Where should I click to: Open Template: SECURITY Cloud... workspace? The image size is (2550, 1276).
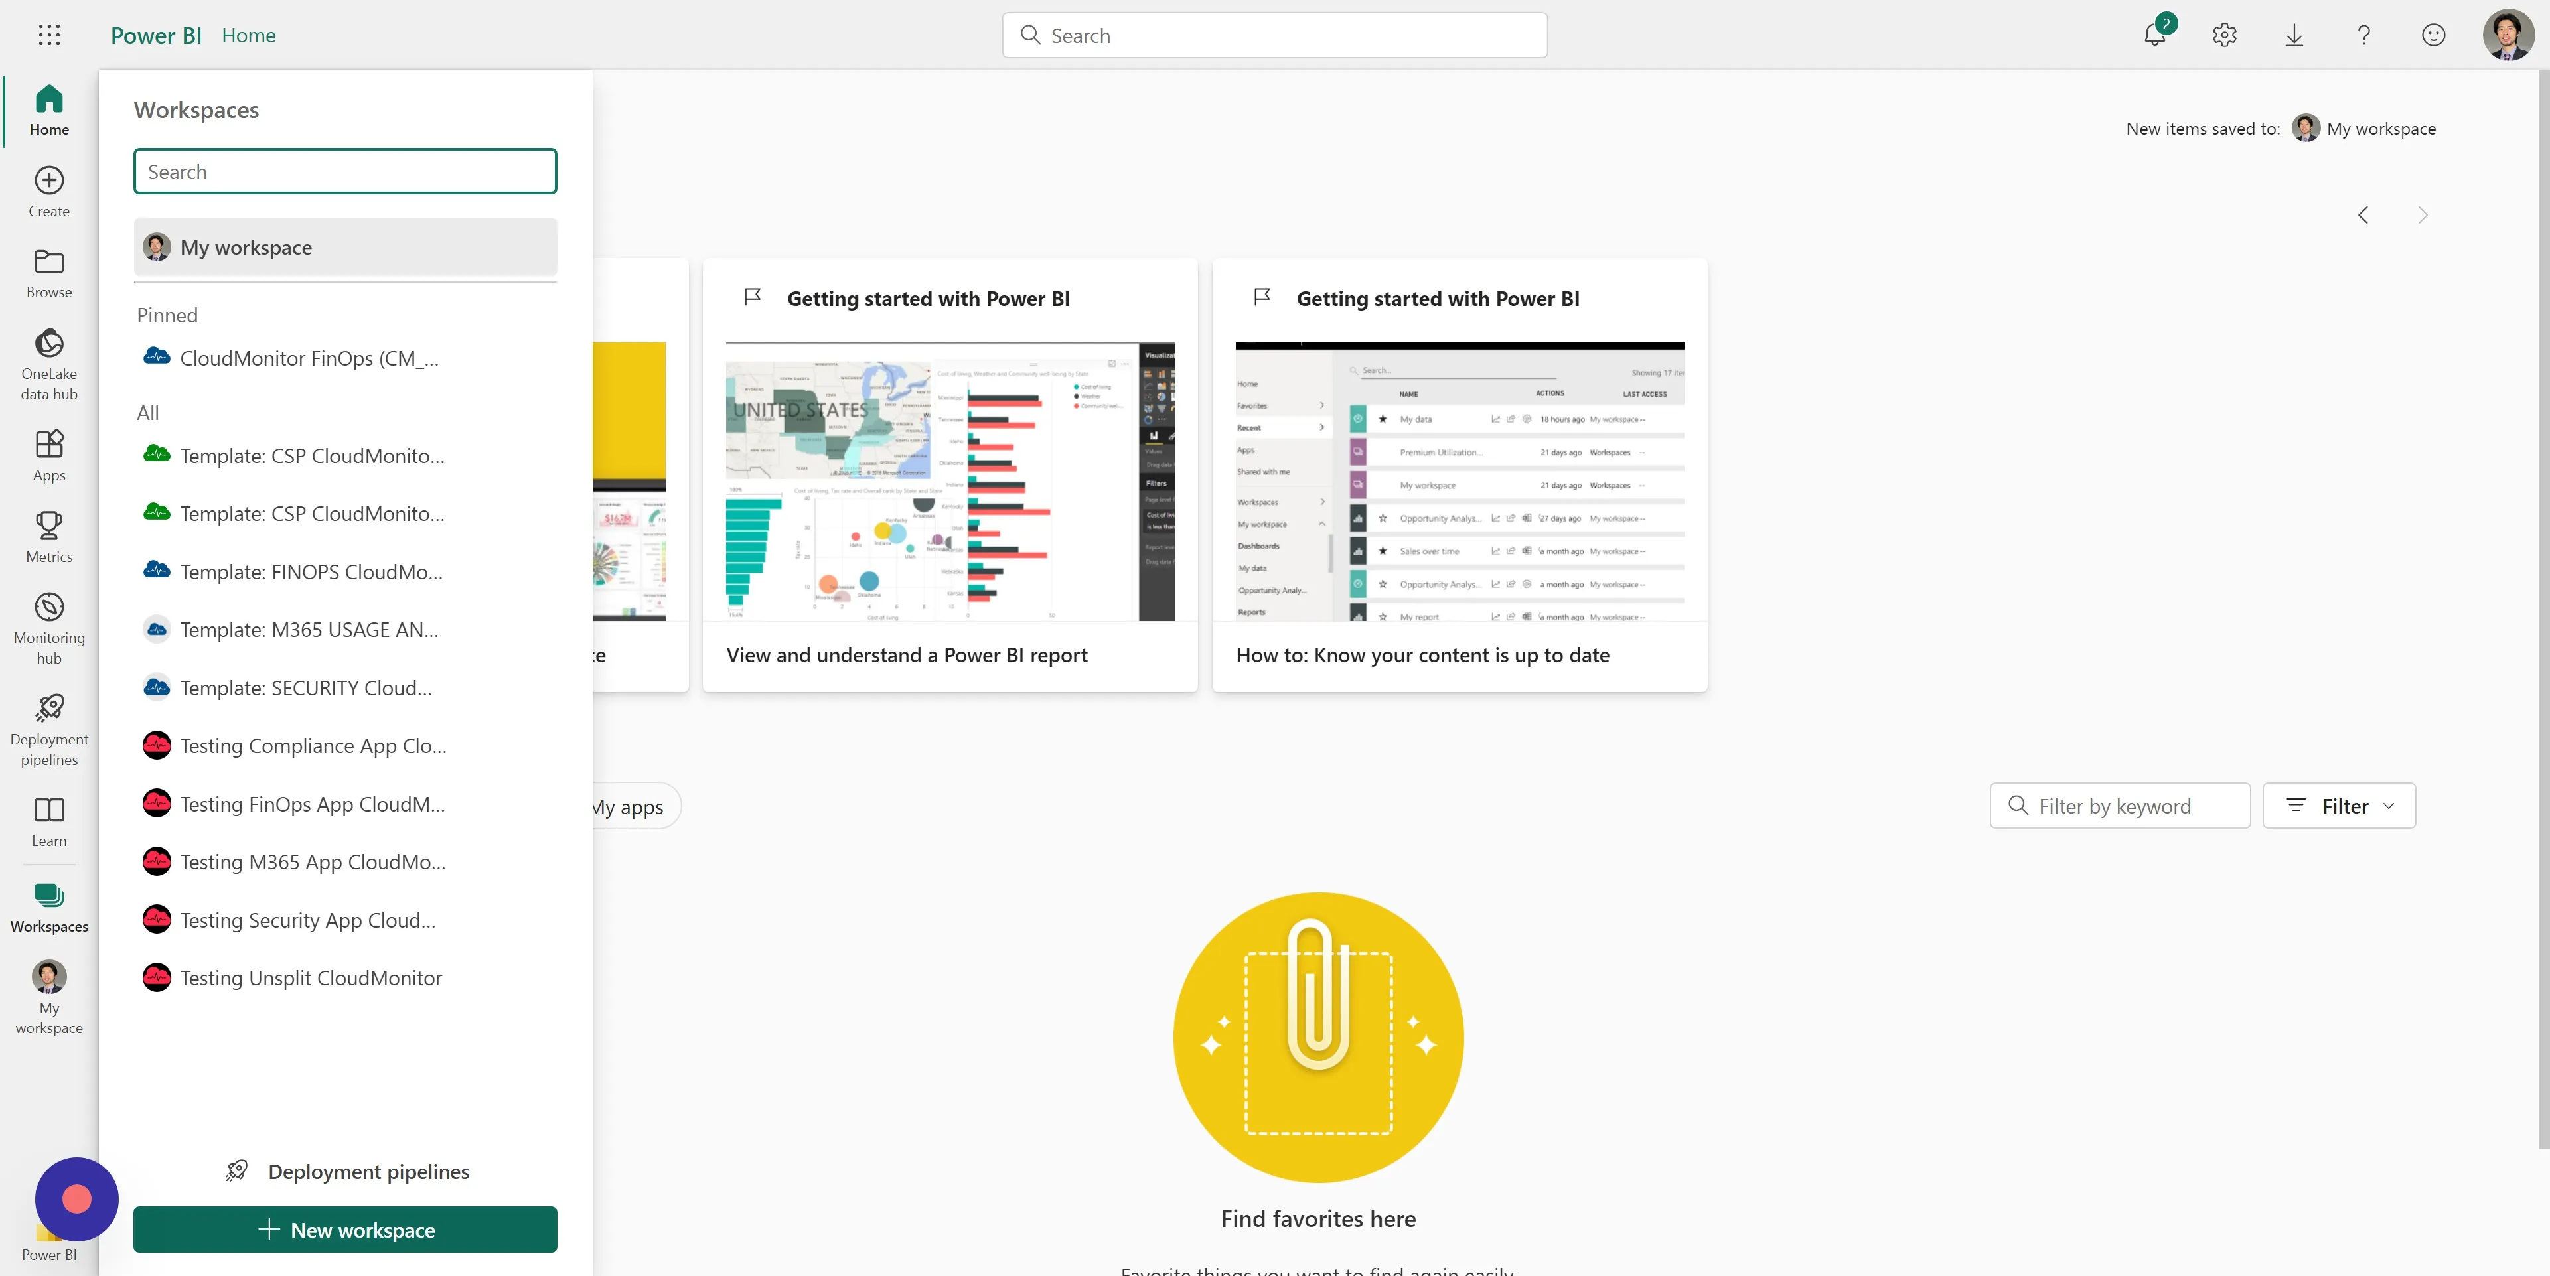point(344,688)
